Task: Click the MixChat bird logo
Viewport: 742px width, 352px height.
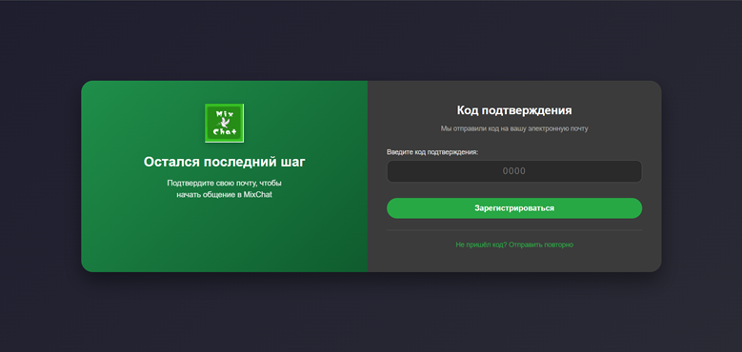Action: (224, 123)
